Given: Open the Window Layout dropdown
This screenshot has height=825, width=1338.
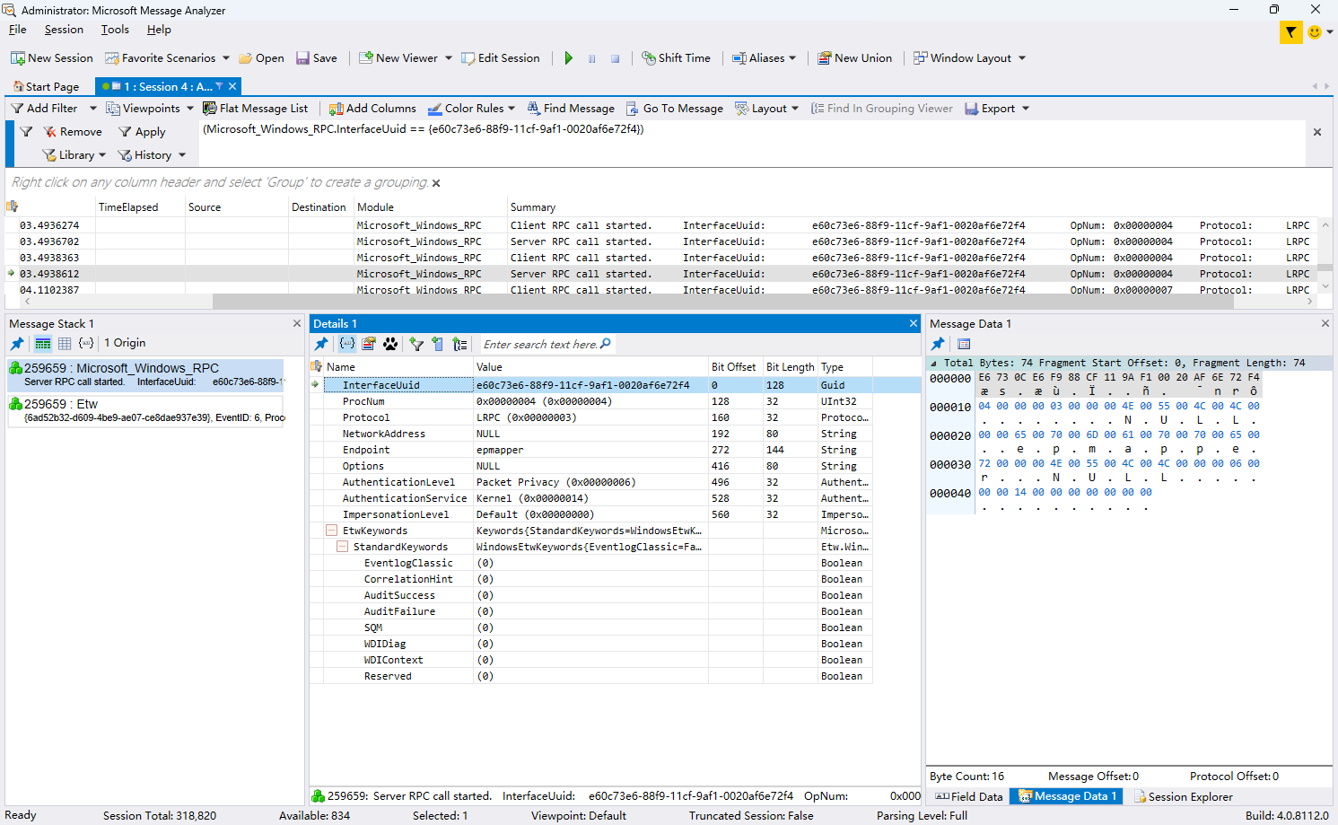Looking at the screenshot, I should click(x=1022, y=58).
